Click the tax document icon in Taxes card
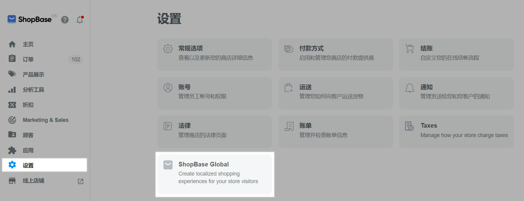This screenshot has height=201, width=524. click(409, 126)
